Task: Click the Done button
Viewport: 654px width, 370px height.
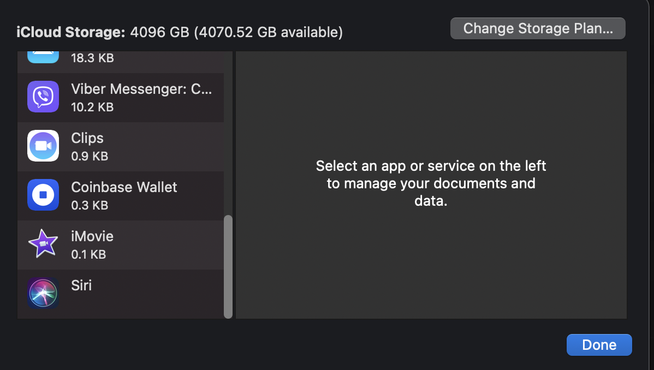Action: click(x=599, y=345)
